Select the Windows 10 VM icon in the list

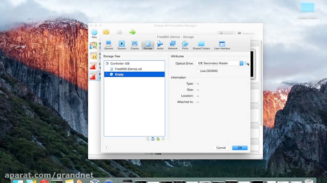[93, 46]
